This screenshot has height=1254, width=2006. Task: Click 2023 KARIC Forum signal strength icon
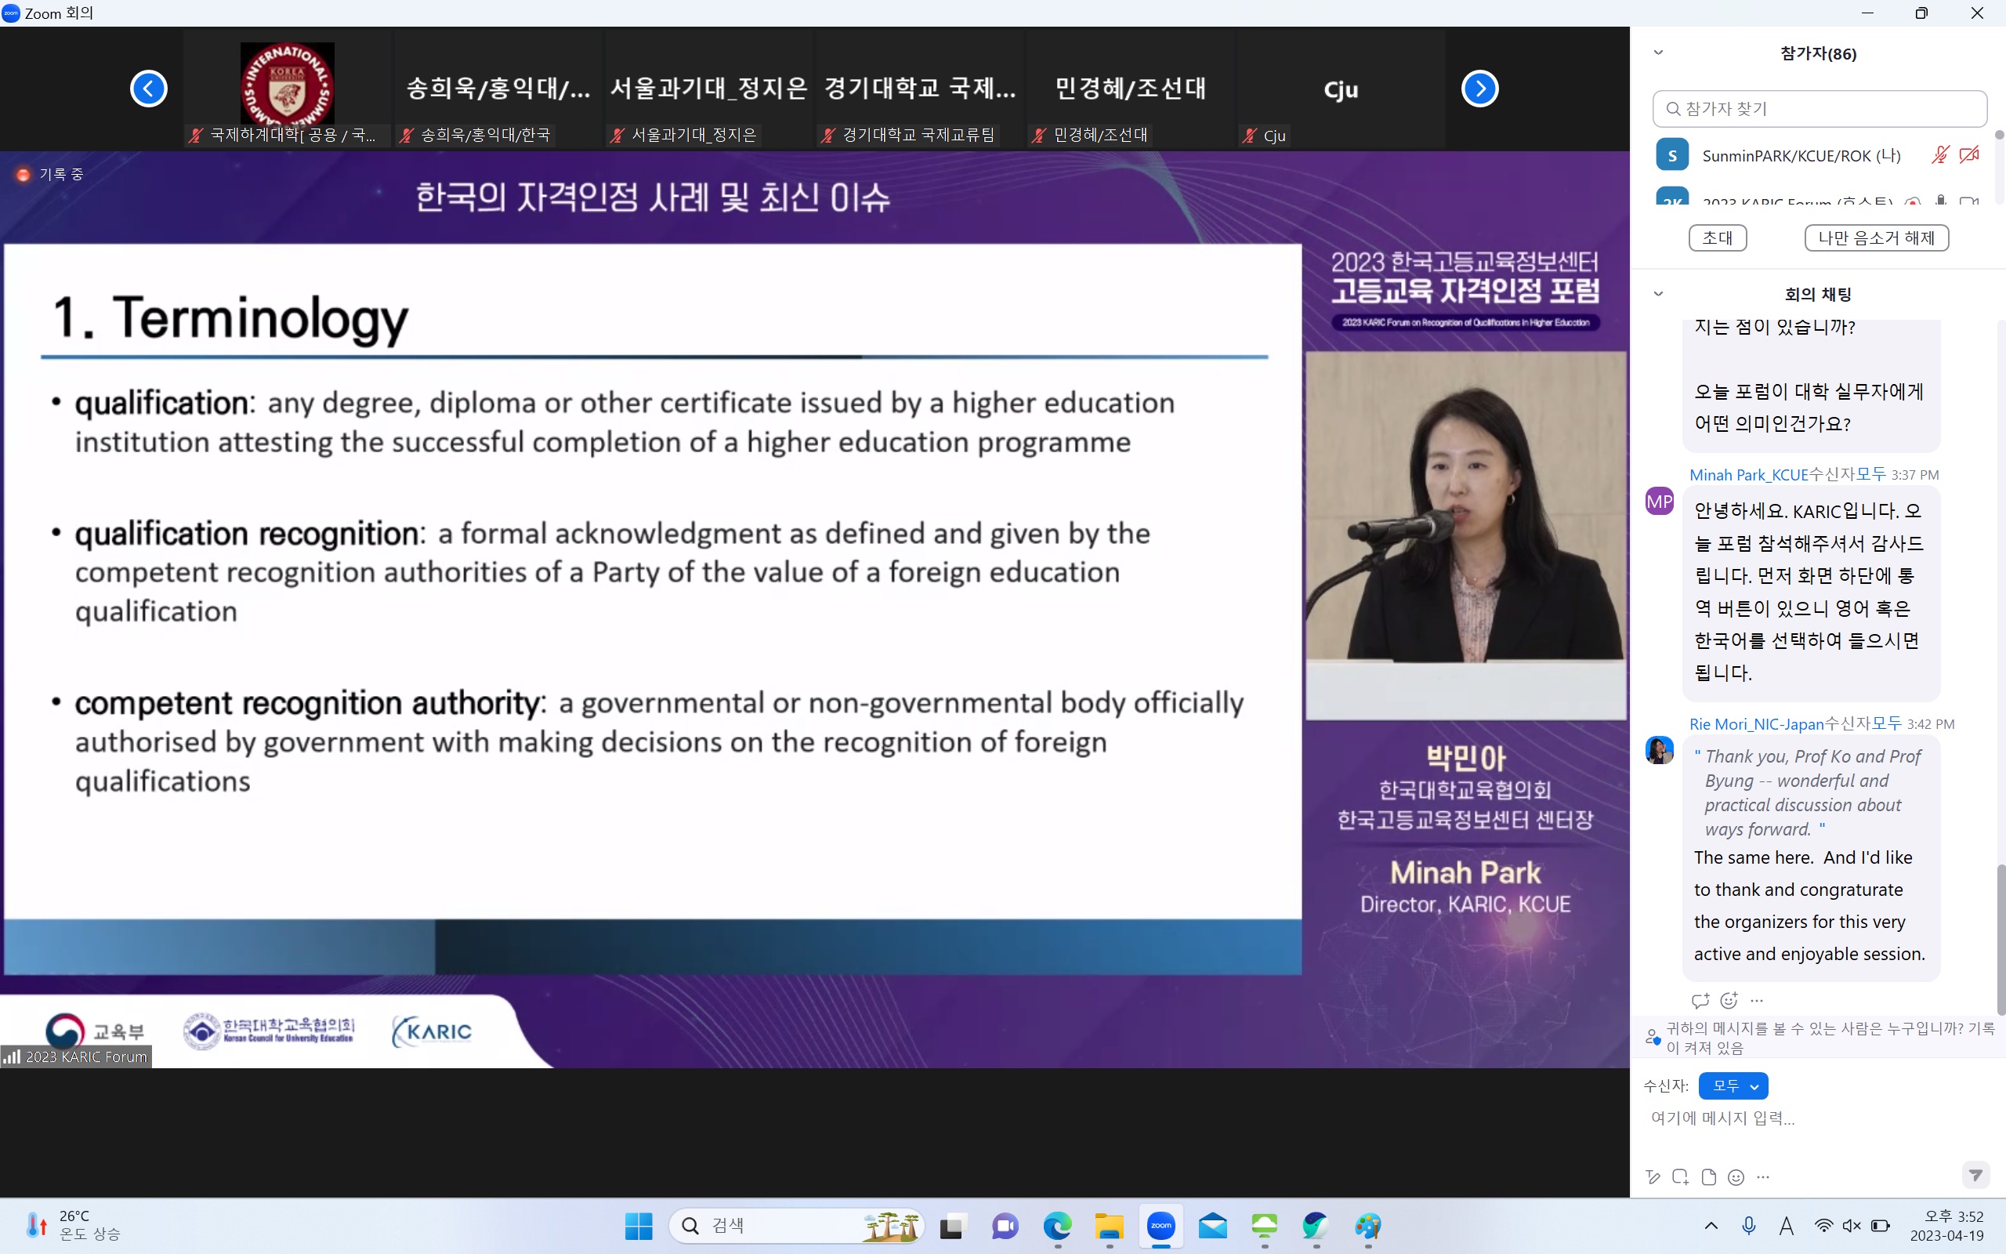click(11, 1056)
